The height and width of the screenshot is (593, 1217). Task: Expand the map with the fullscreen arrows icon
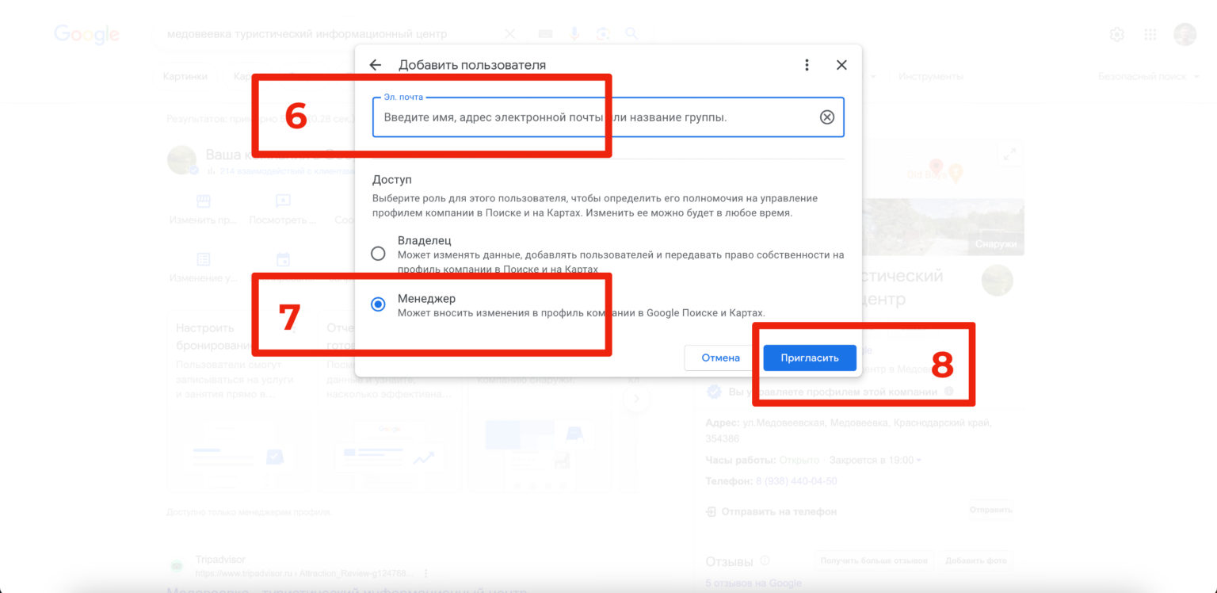1009,155
